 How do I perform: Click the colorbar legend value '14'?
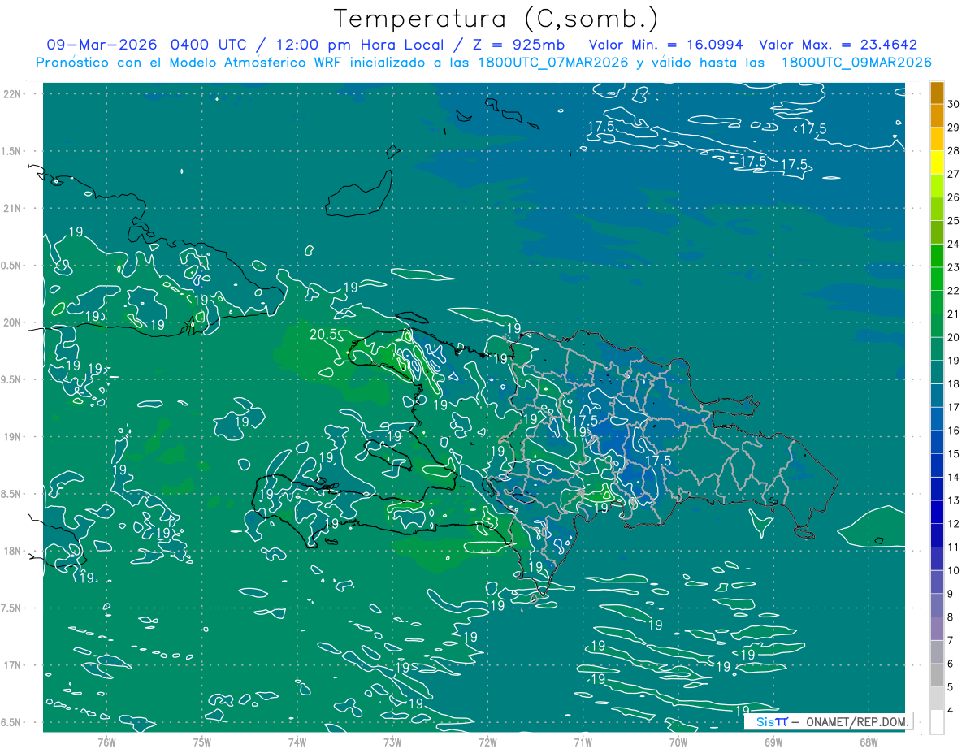[x=954, y=477]
